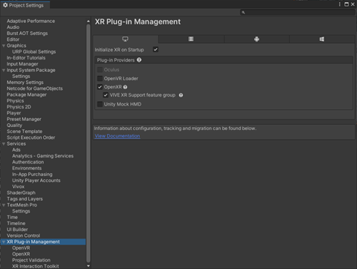The height and width of the screenshot is (269, 357).
Task: Click the settings sidebar vertical scrollbar
Action: [x=89, y=143]
